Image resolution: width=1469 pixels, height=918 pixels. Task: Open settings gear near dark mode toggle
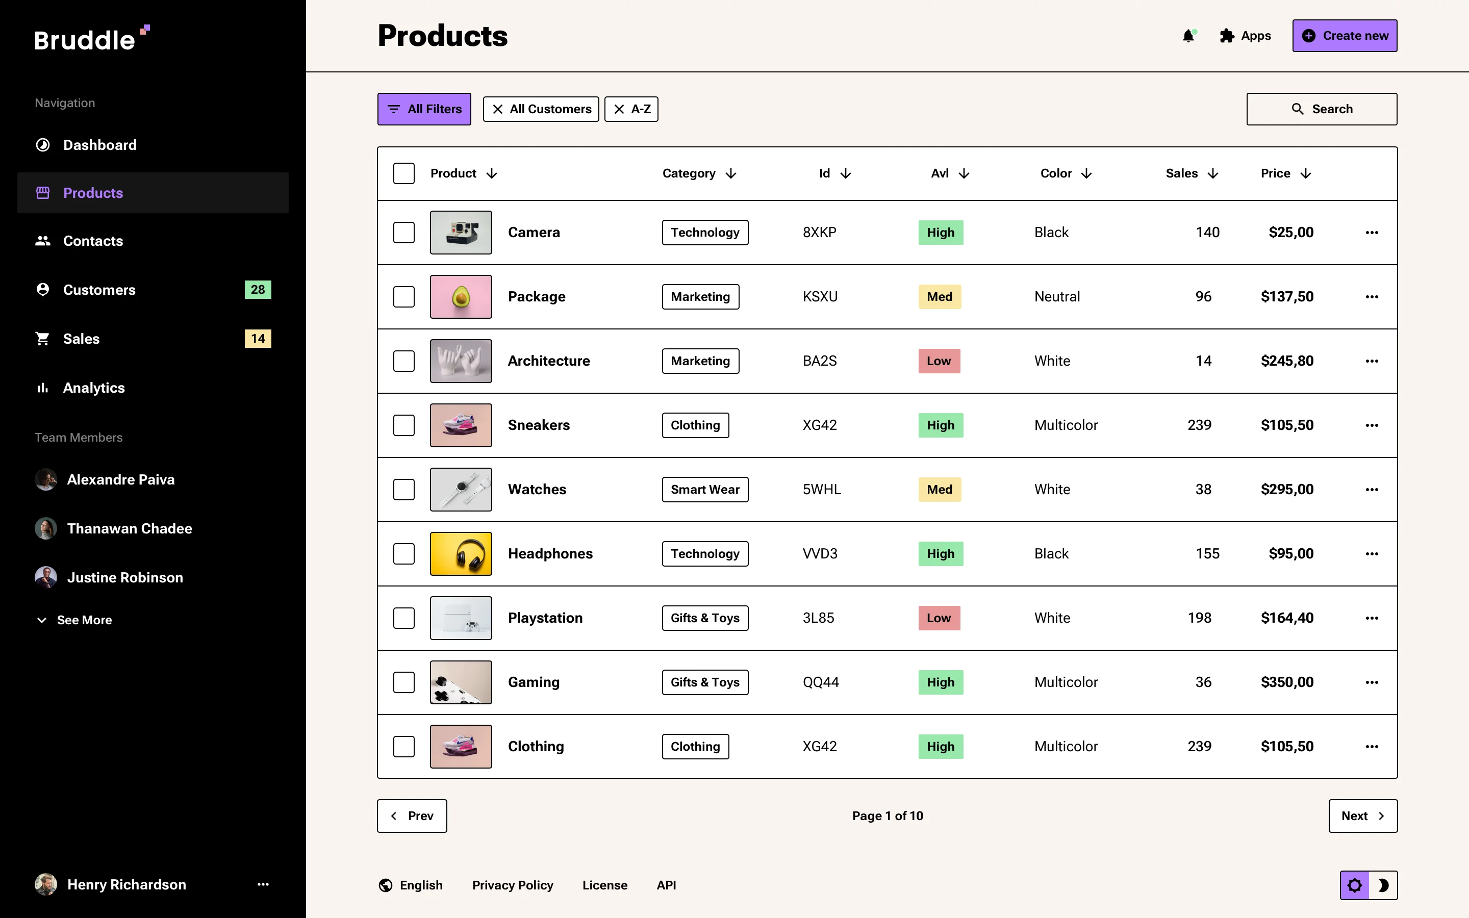pos(1354,885)
